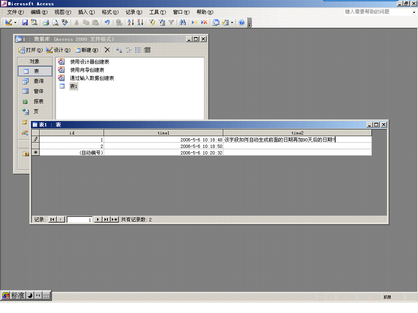Switch database window to list view

pyautogui.click(x=138, y=50)
